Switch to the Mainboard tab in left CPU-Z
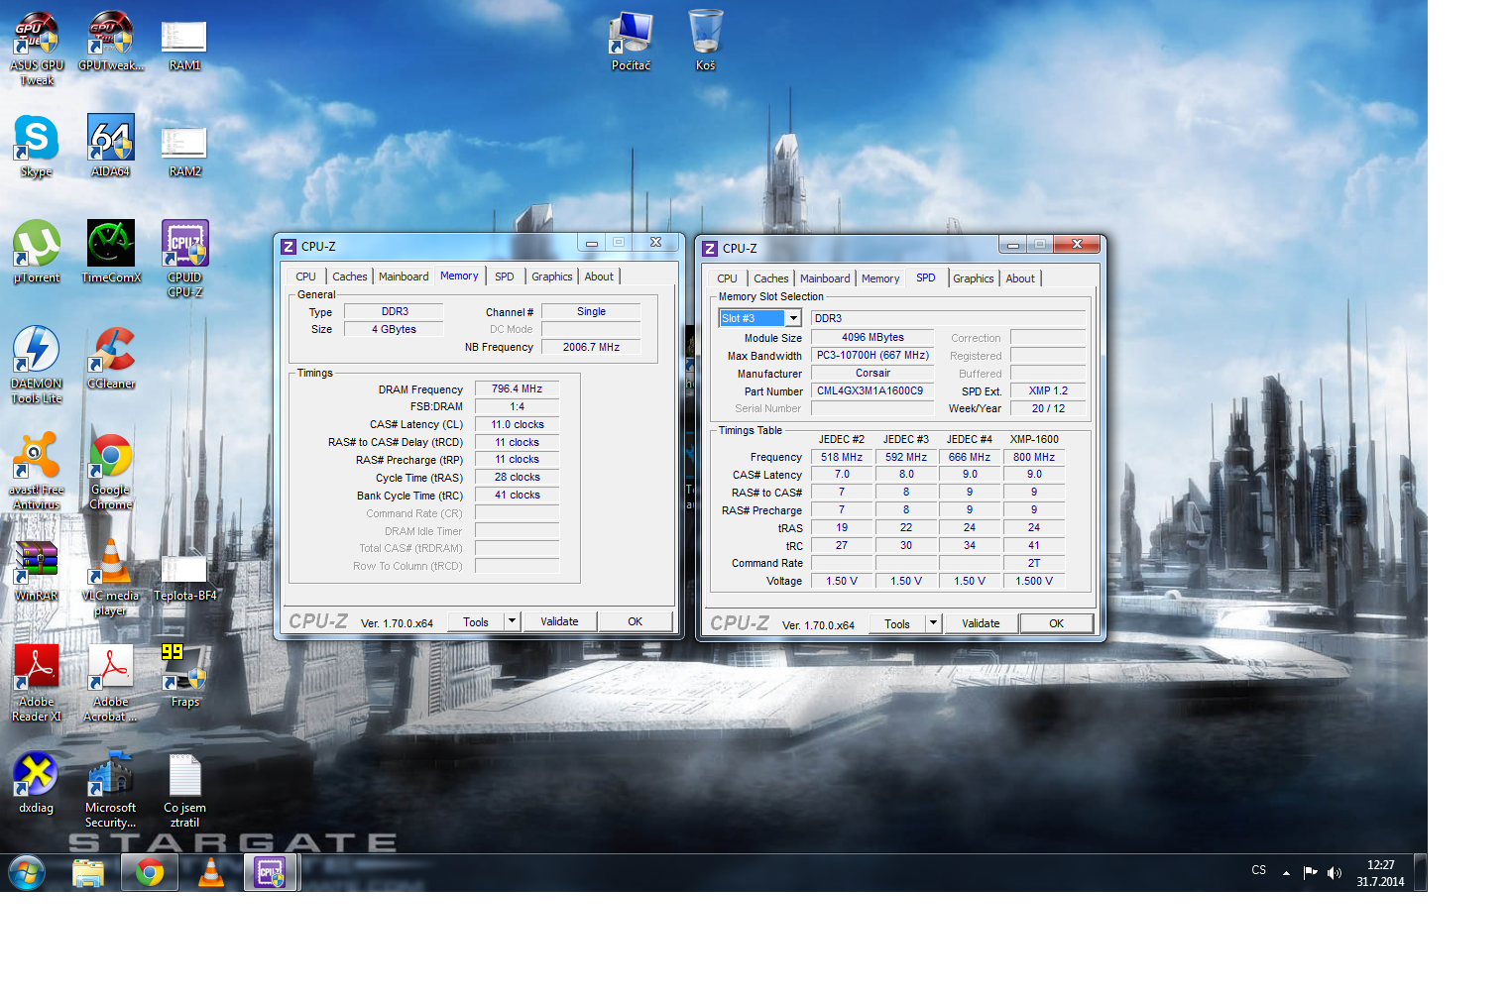1511x997 pixels. pyautogui.click(x=404, y=277)
